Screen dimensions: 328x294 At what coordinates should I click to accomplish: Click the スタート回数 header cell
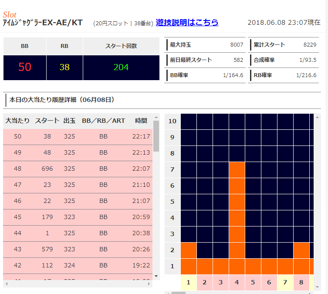[121, 46]
